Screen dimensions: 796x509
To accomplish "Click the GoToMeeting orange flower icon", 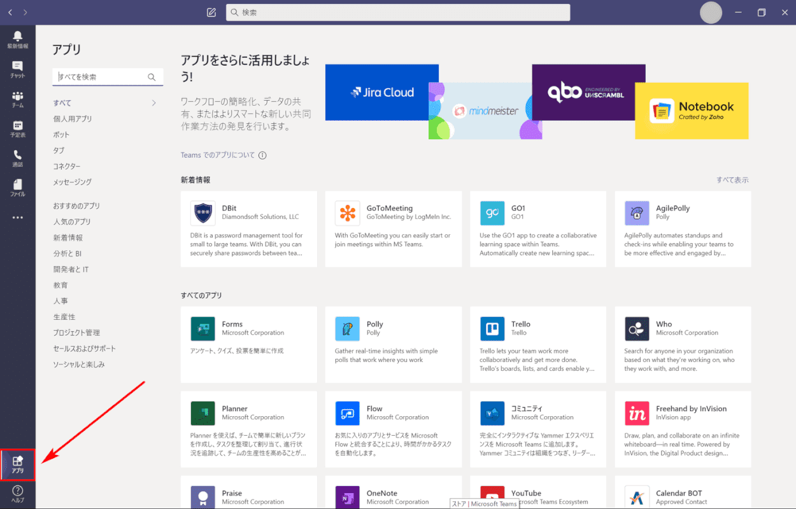I will click(x=347, y=213).
